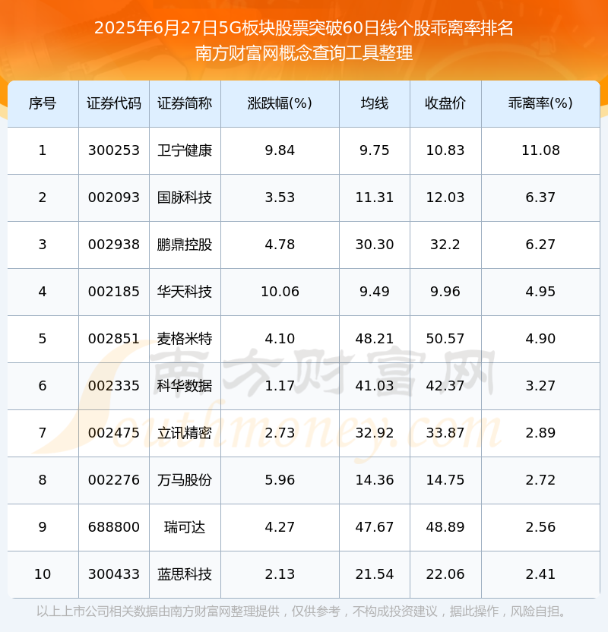The width and height of the screenshot is (608, 632).
Task: Select stock code 002938
Action: point(114,245)
